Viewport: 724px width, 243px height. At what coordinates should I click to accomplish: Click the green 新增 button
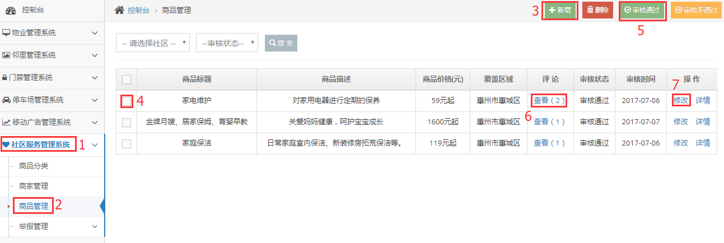pos(559,10)
